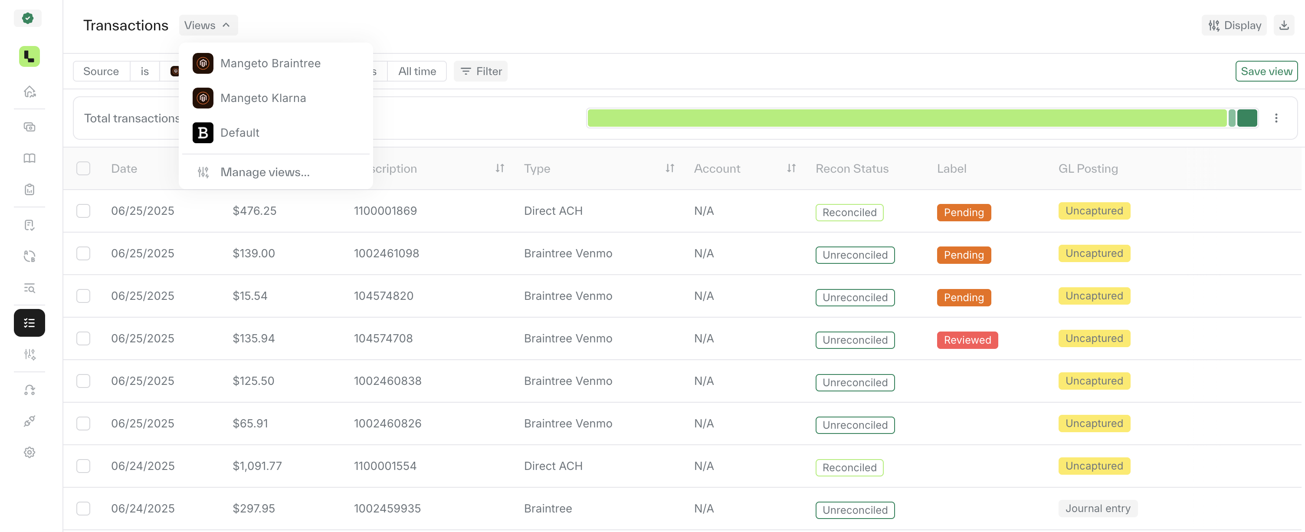The width and height of the screenshot is (1305, 532).
Task: Open the A-to-B reconciliation sidebar icon
Action: point(30,256)
